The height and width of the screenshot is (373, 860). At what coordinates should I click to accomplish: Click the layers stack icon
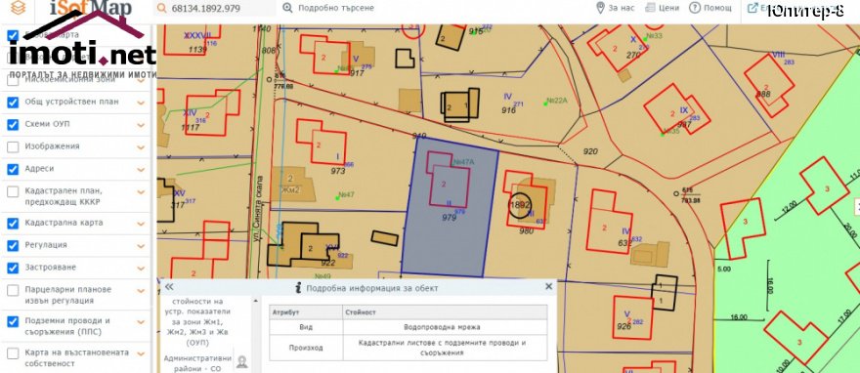pyautogui.click(x=19, y=8)
